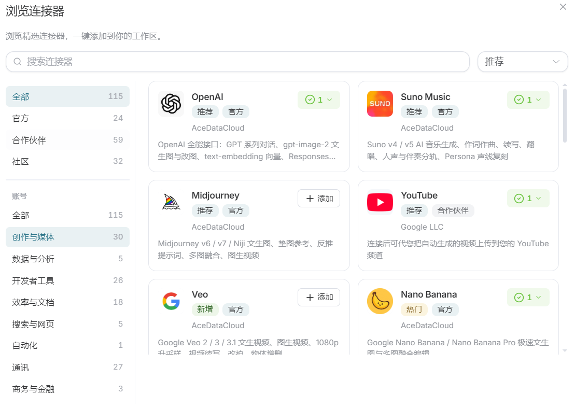Image resolution: width=575 pixels, height=409 pixels.
Task: Select the 创作与媒体 category
Action: (x=67, y=237)
